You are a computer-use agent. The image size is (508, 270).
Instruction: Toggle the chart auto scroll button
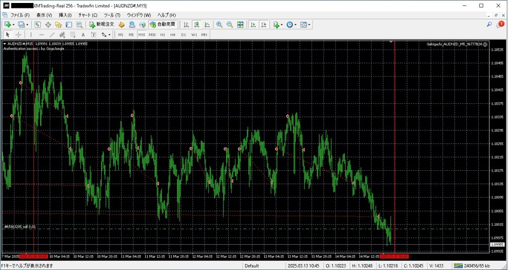pyautogui.click(x=253, y=24)
